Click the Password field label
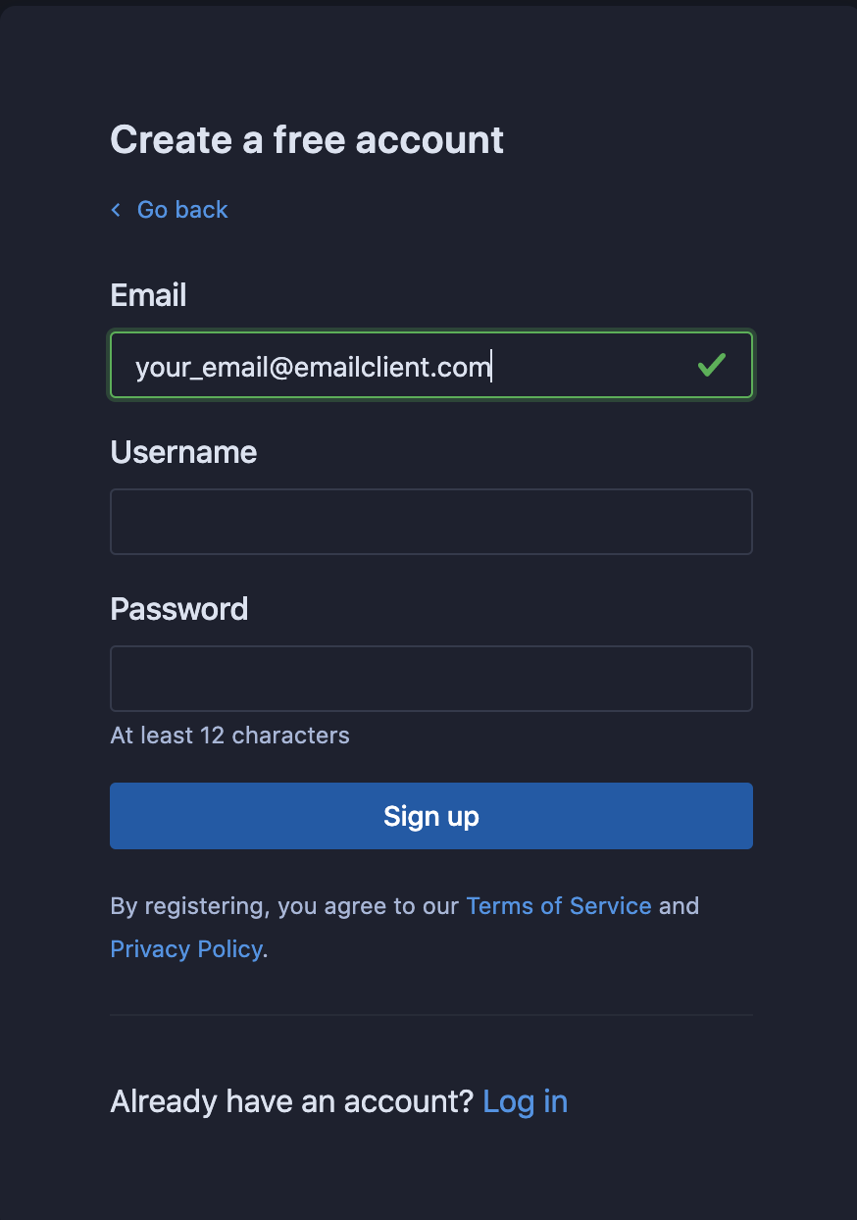The width and height of the screenshot is (857, 1220). point(179,608)
